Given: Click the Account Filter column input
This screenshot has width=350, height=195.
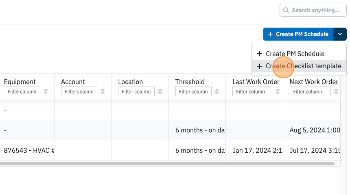Looking at the screenshot, I should click(79, 91).
